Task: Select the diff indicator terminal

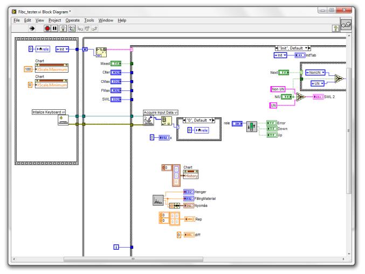Action: (x=189, y=235)
